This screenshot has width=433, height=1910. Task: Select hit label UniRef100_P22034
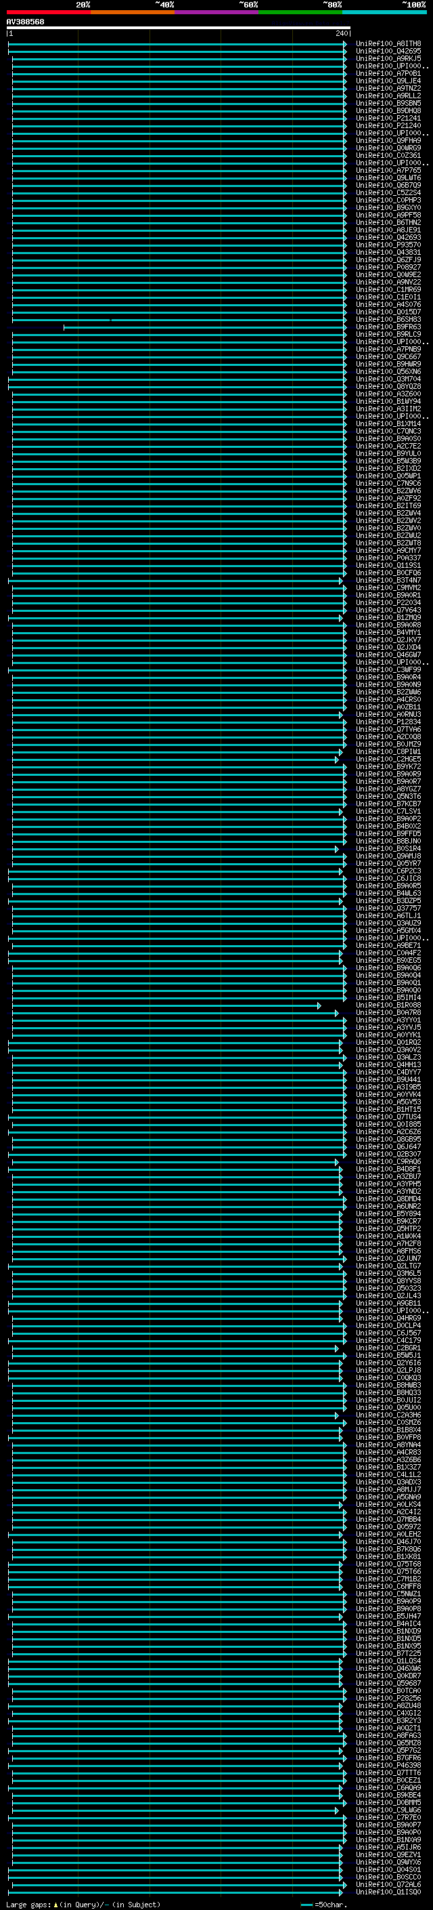tap(388, 602)
